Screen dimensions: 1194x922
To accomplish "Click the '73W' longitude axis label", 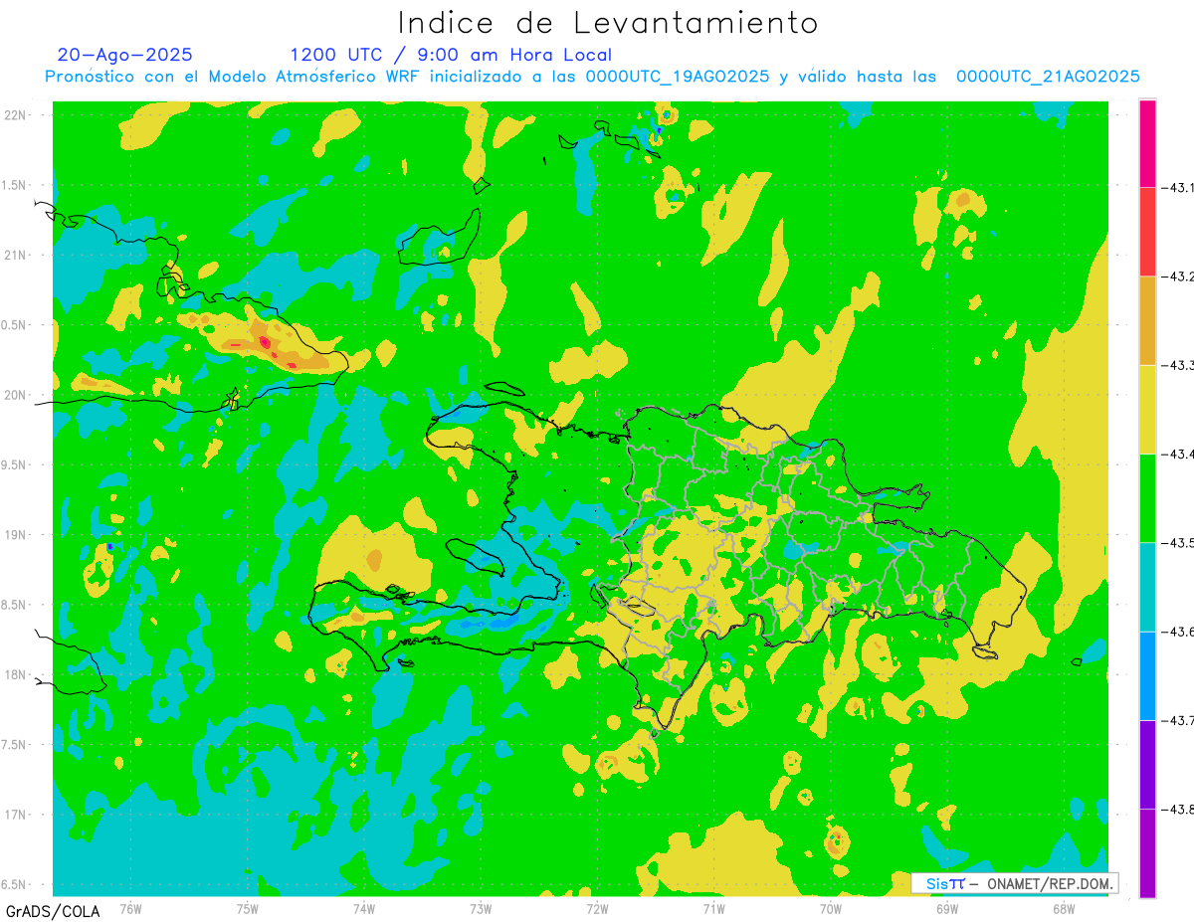I will (x=481, y=908).
